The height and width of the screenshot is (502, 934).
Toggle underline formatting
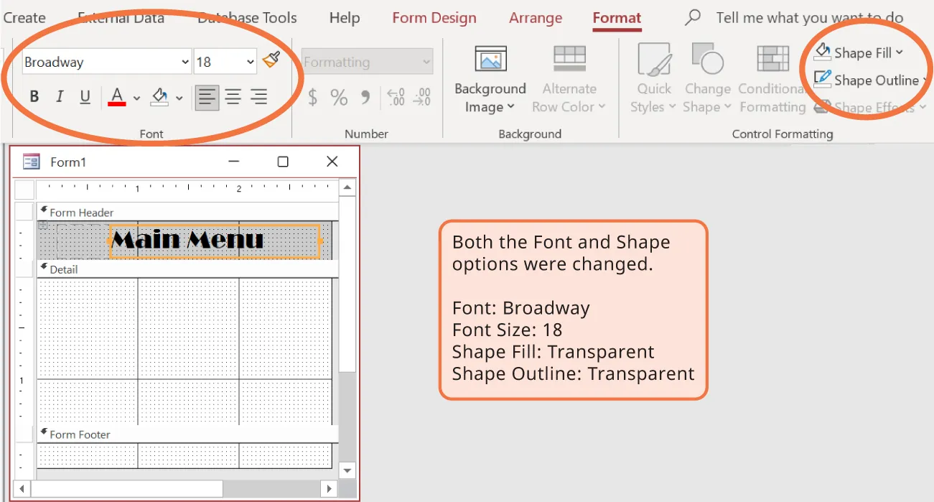point(83,96)
